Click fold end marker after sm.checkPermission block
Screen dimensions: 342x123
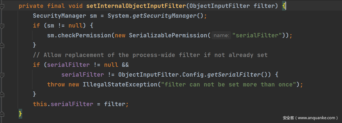(x=2, y=45)
